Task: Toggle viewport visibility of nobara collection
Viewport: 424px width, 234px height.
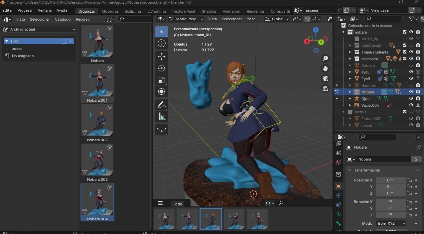Action: (411, 32)
